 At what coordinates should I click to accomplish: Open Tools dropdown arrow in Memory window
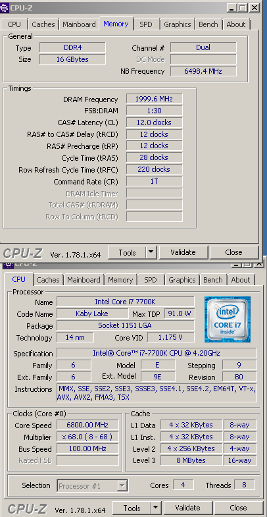[x=151, y=252]
